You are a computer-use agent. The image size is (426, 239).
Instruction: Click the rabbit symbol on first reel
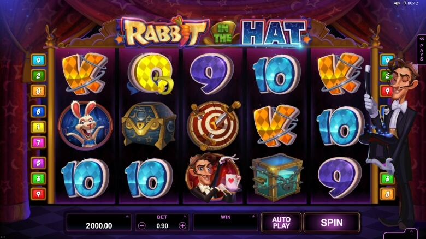click(85, 124)
